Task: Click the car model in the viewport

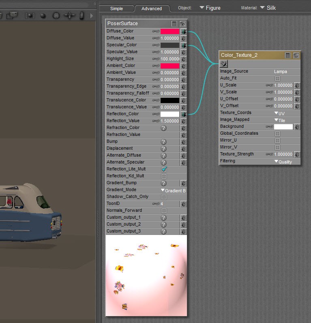Action: [x=30, y=213]
